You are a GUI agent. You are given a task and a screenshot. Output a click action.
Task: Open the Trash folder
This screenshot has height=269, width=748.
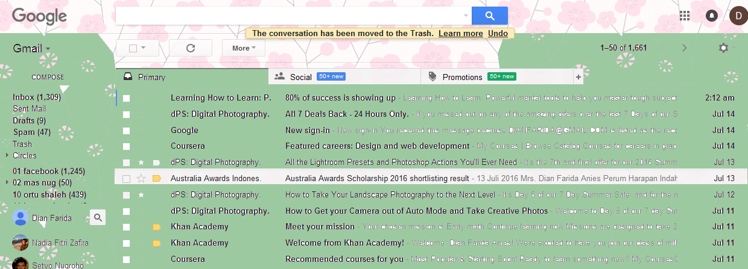coord(22,144)
